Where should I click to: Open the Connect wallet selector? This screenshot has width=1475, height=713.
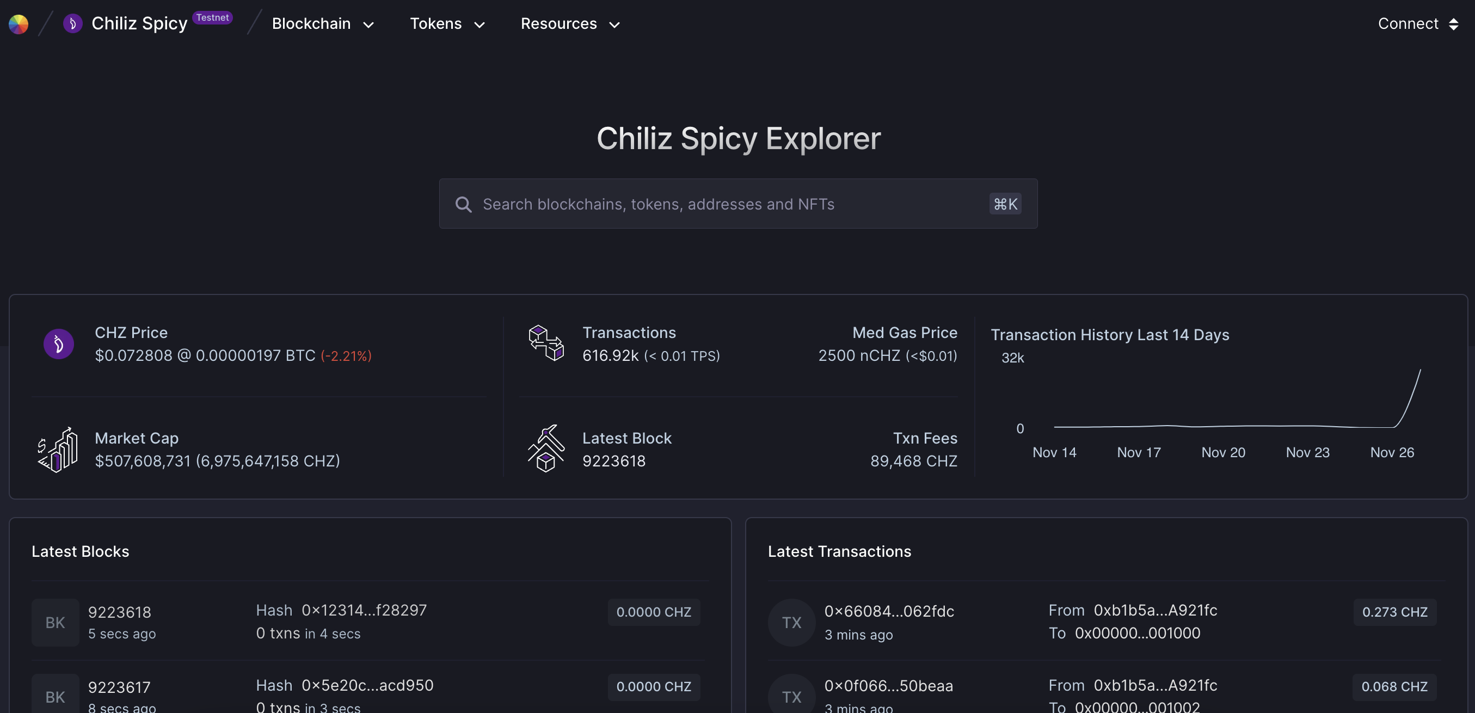[x=1417, y=24]
